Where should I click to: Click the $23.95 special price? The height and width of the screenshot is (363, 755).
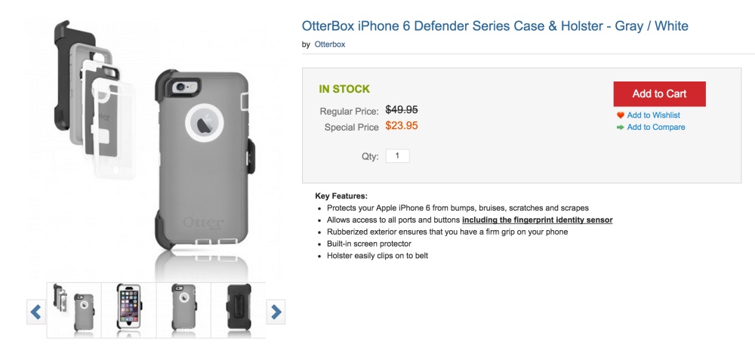[x=402, y=126]
